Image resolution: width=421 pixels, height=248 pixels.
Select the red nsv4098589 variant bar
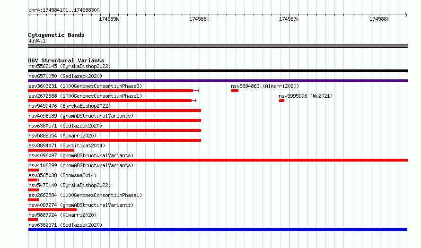tap(114, 120)
